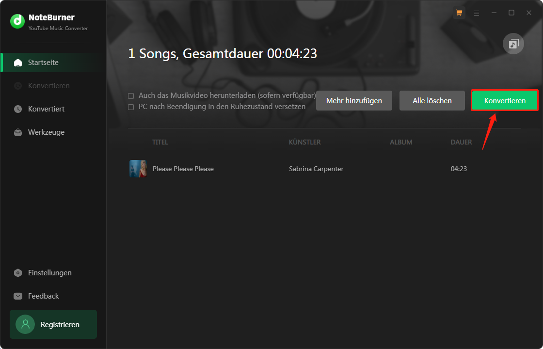Image resolution: width=543 pixels, height=349 pixels.
Task: Open the shopping cart purchase icon
Action: (x=459, y=13)
